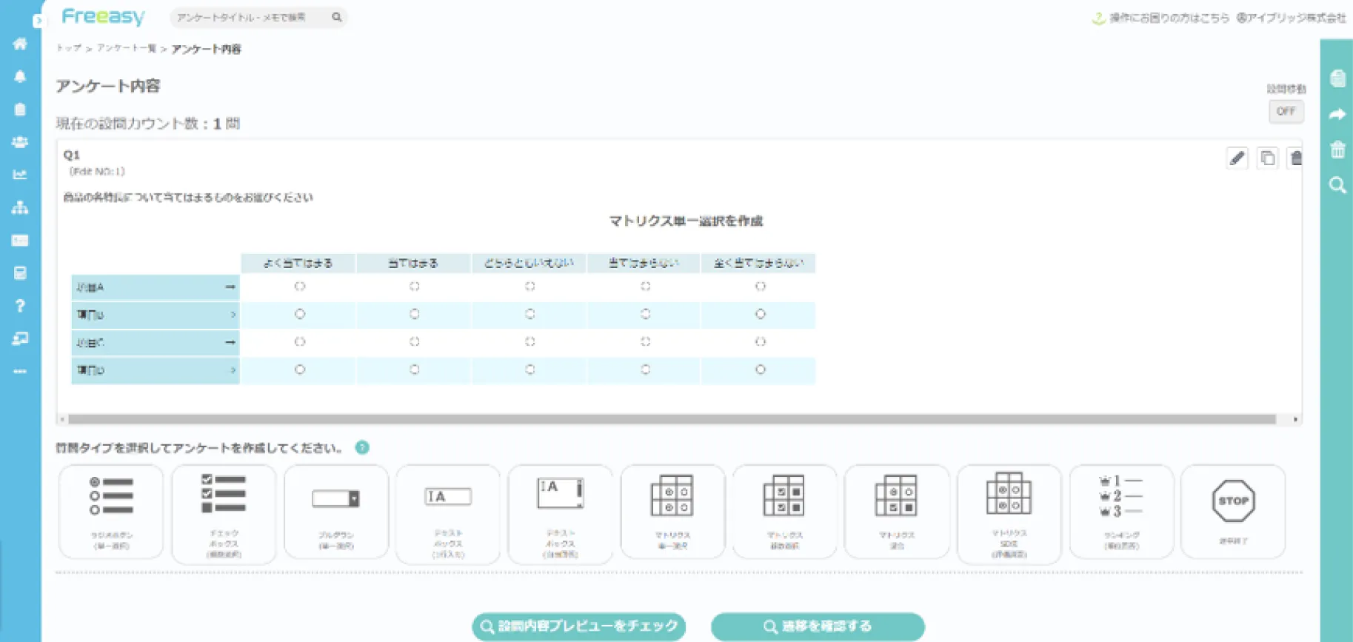Open notifications bell in left sidebar

point(20,76)
